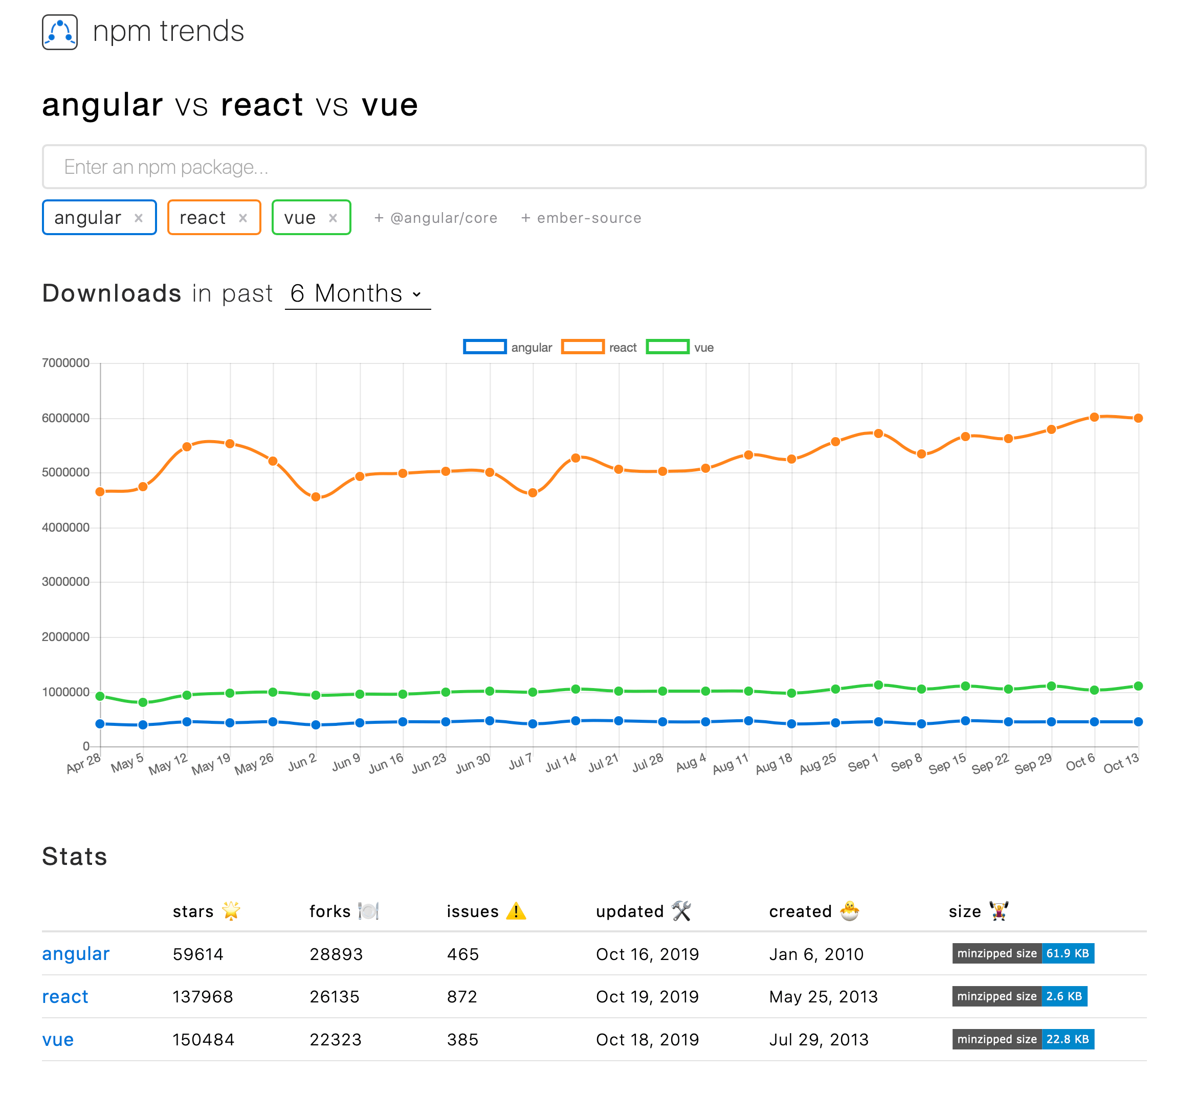1196x1097 pixels.
Task: Click the react data point at Jun 2
Action: coord(316,497)
